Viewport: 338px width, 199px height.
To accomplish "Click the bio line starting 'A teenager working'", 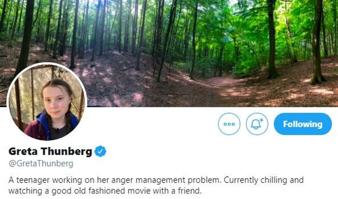I will pos(156,180).
